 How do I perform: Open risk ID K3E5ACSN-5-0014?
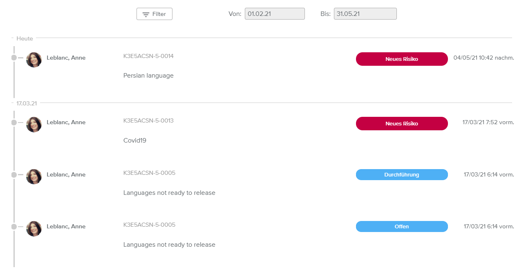(148, 56)
